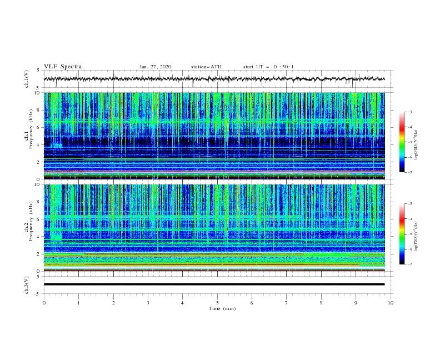The height and width of the screenshot is (340, 440).
Task: Click time axis tick label "5"
Action: point(217,303)
